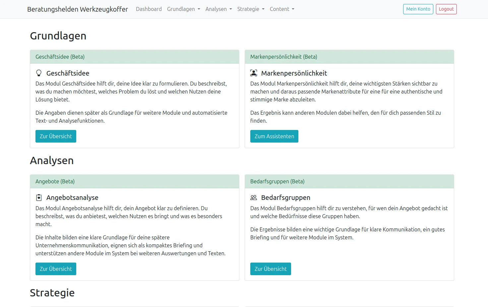Open the Analysen dropdown menu

pos(218,9)
